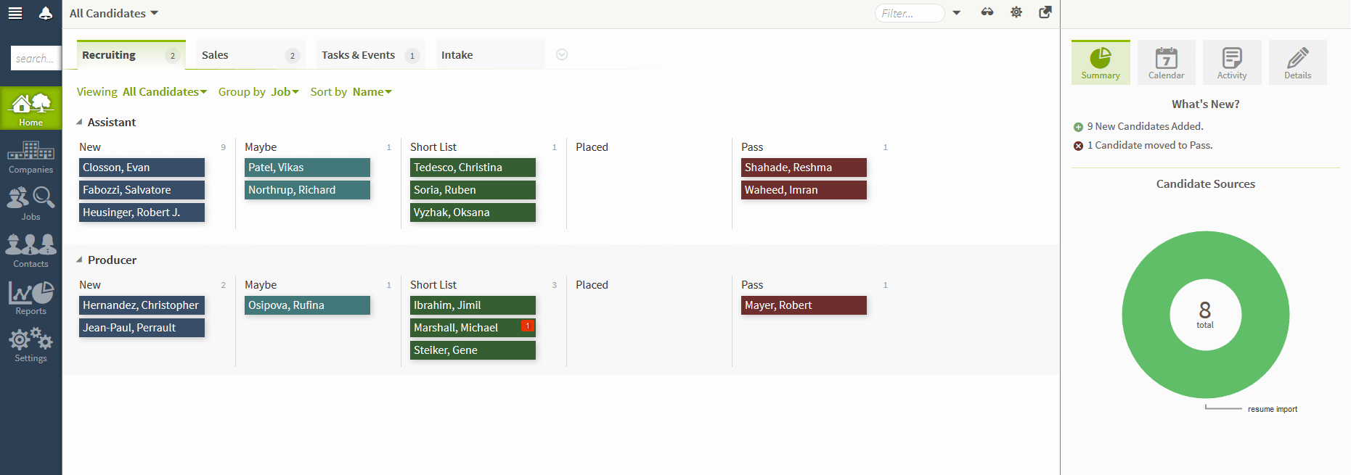The width and height of the screenshot is (1351, 475).
Task: Show the Activity panel
Action: pos(1232,62)
